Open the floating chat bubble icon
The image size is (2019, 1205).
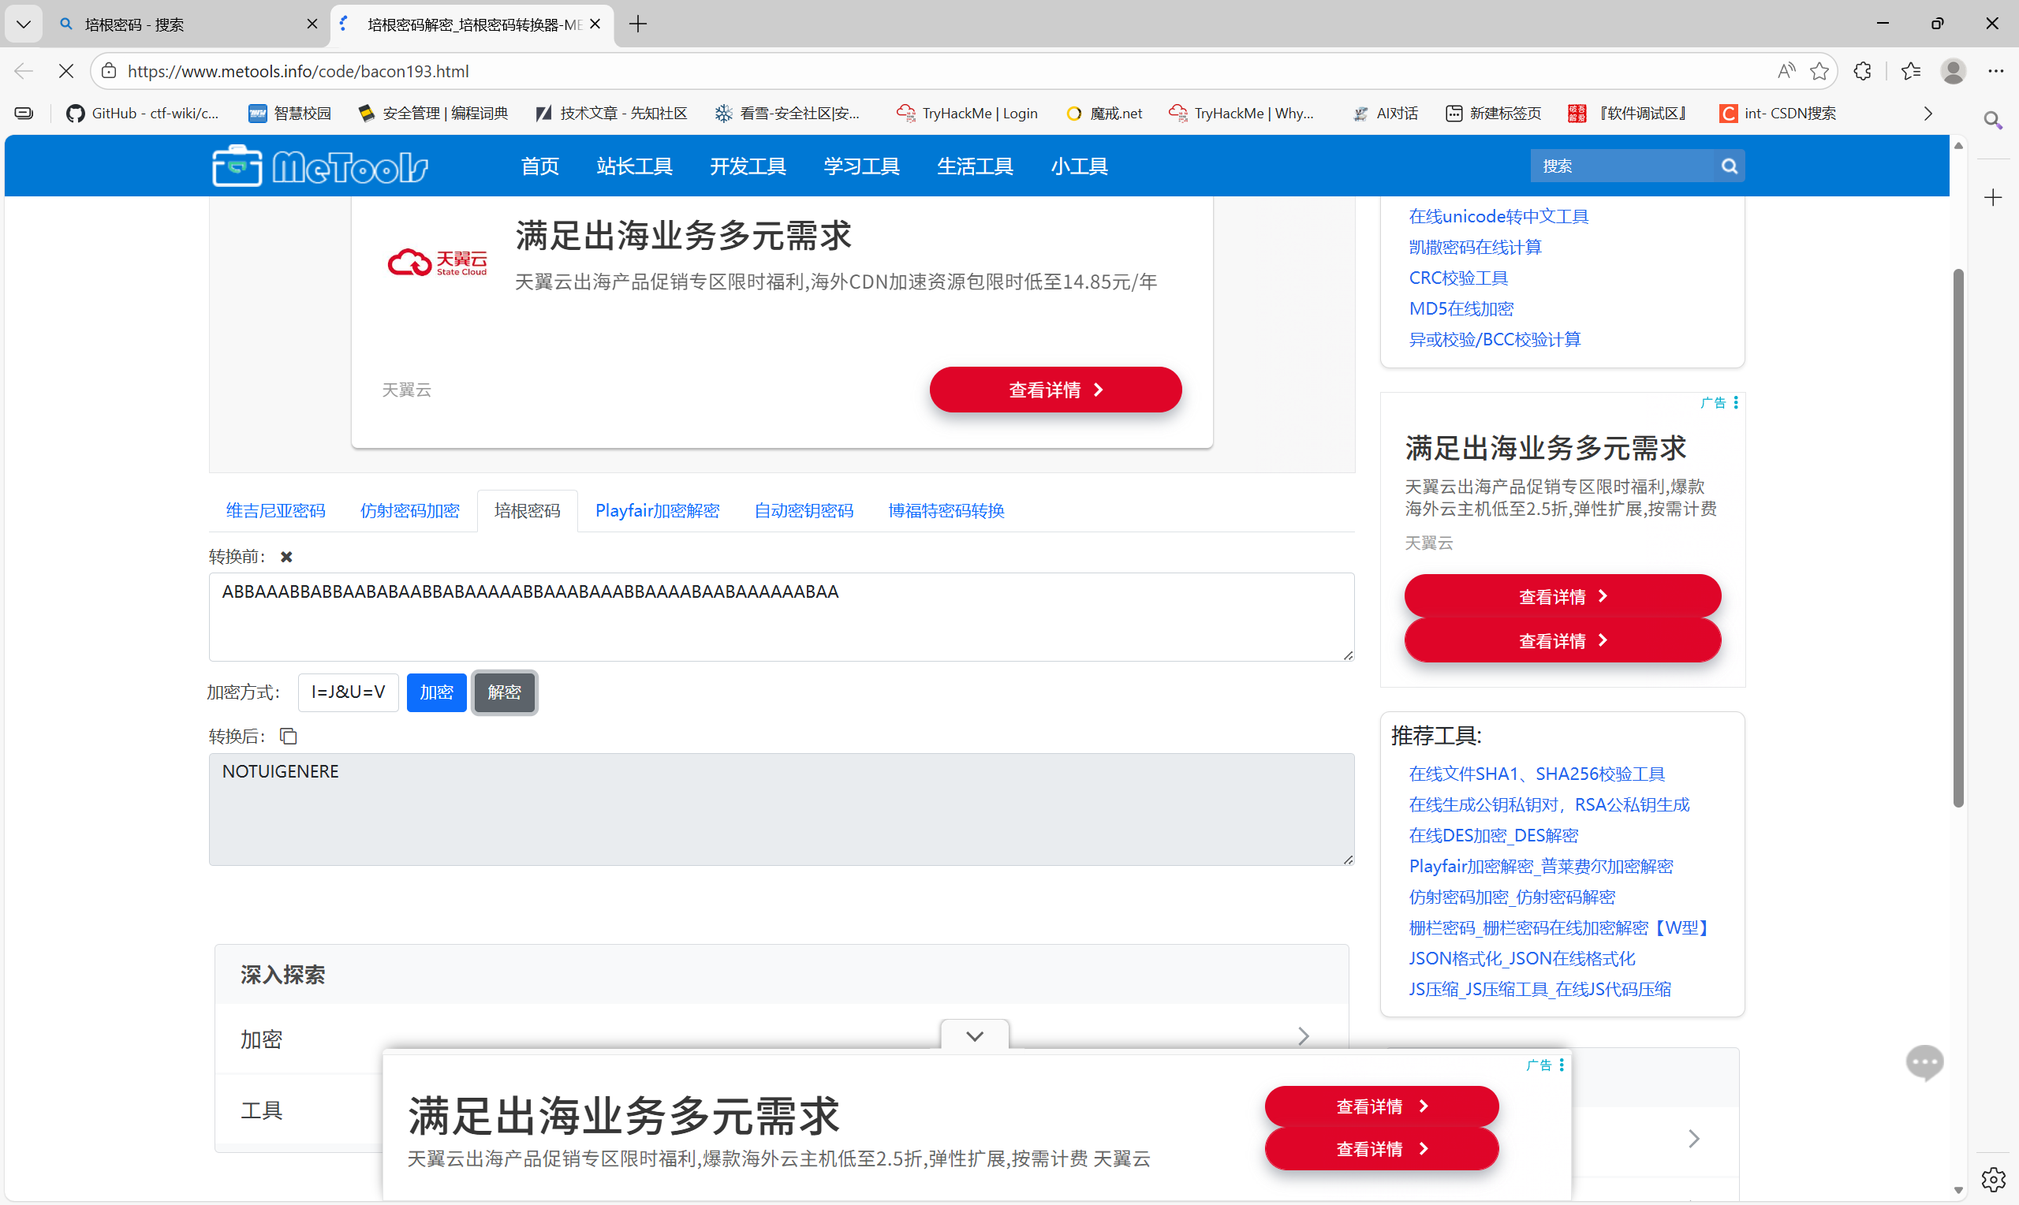pos(1924,1063)
